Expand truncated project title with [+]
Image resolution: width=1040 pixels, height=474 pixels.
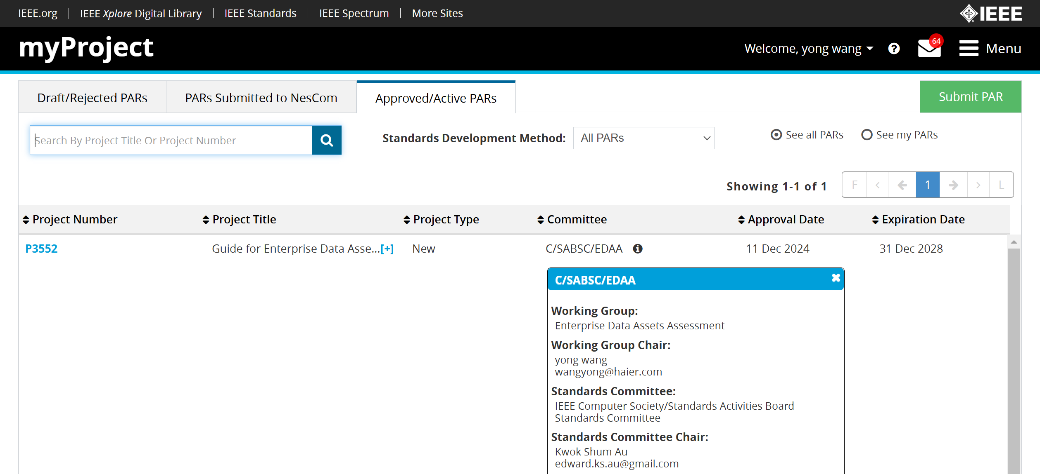pos(387,249)
